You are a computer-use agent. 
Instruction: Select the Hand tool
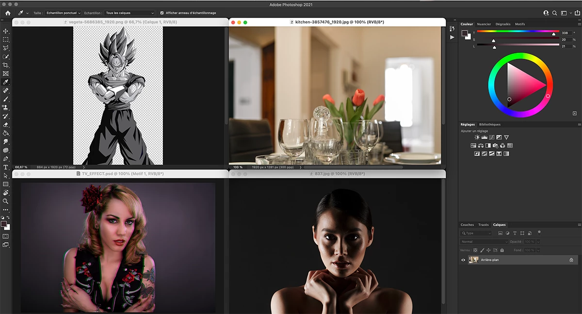(x=6, y=193)
